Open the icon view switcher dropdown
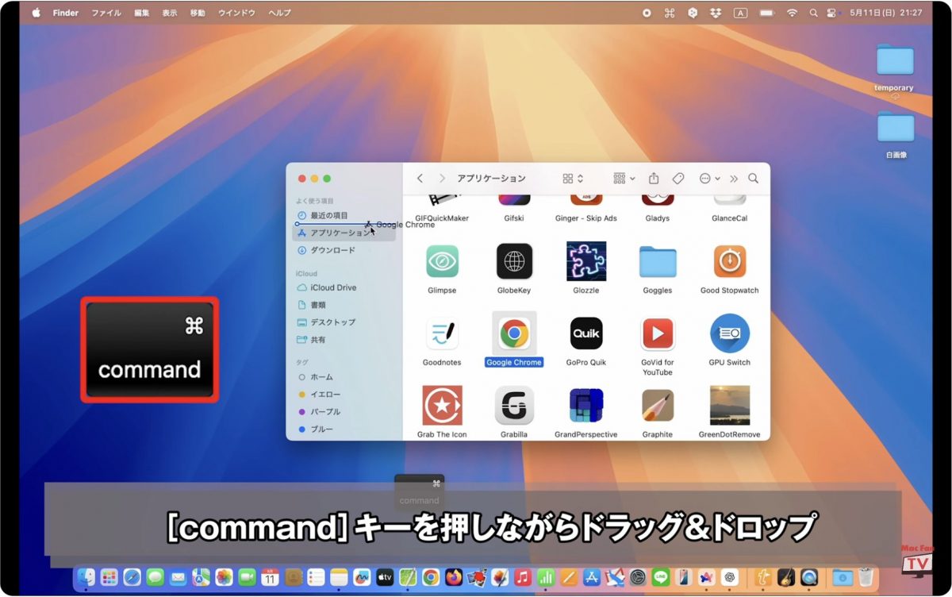The width and height of the screenshot is (952, 597). point(573,179)
